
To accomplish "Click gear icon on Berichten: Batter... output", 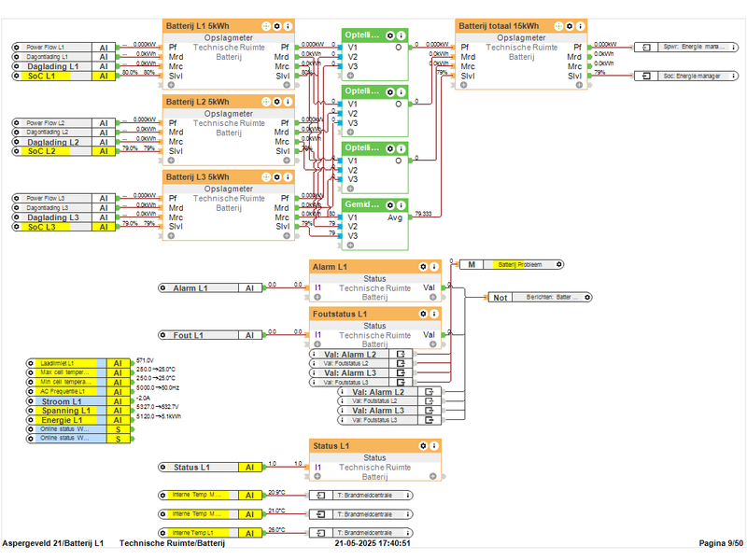I will coord(587,297).
